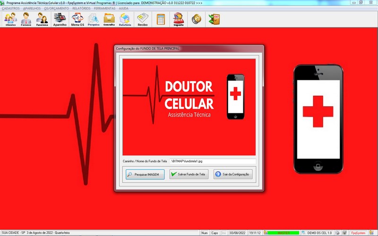Viewport: 378px width, 236px height.
Task: Open the Fornece suppliers icon
Action: point(26,19)
